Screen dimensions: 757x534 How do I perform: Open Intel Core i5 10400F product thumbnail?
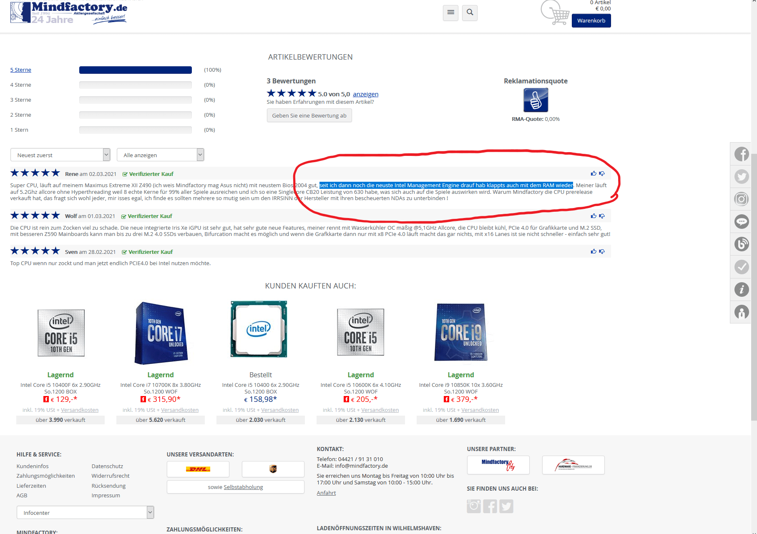click(61, 333)
